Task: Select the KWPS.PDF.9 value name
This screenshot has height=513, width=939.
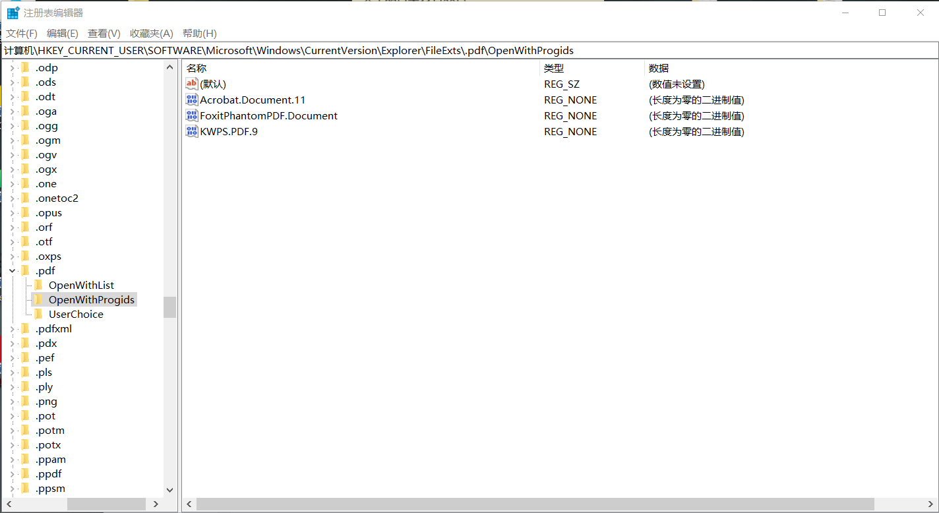Action: point(229,131)
